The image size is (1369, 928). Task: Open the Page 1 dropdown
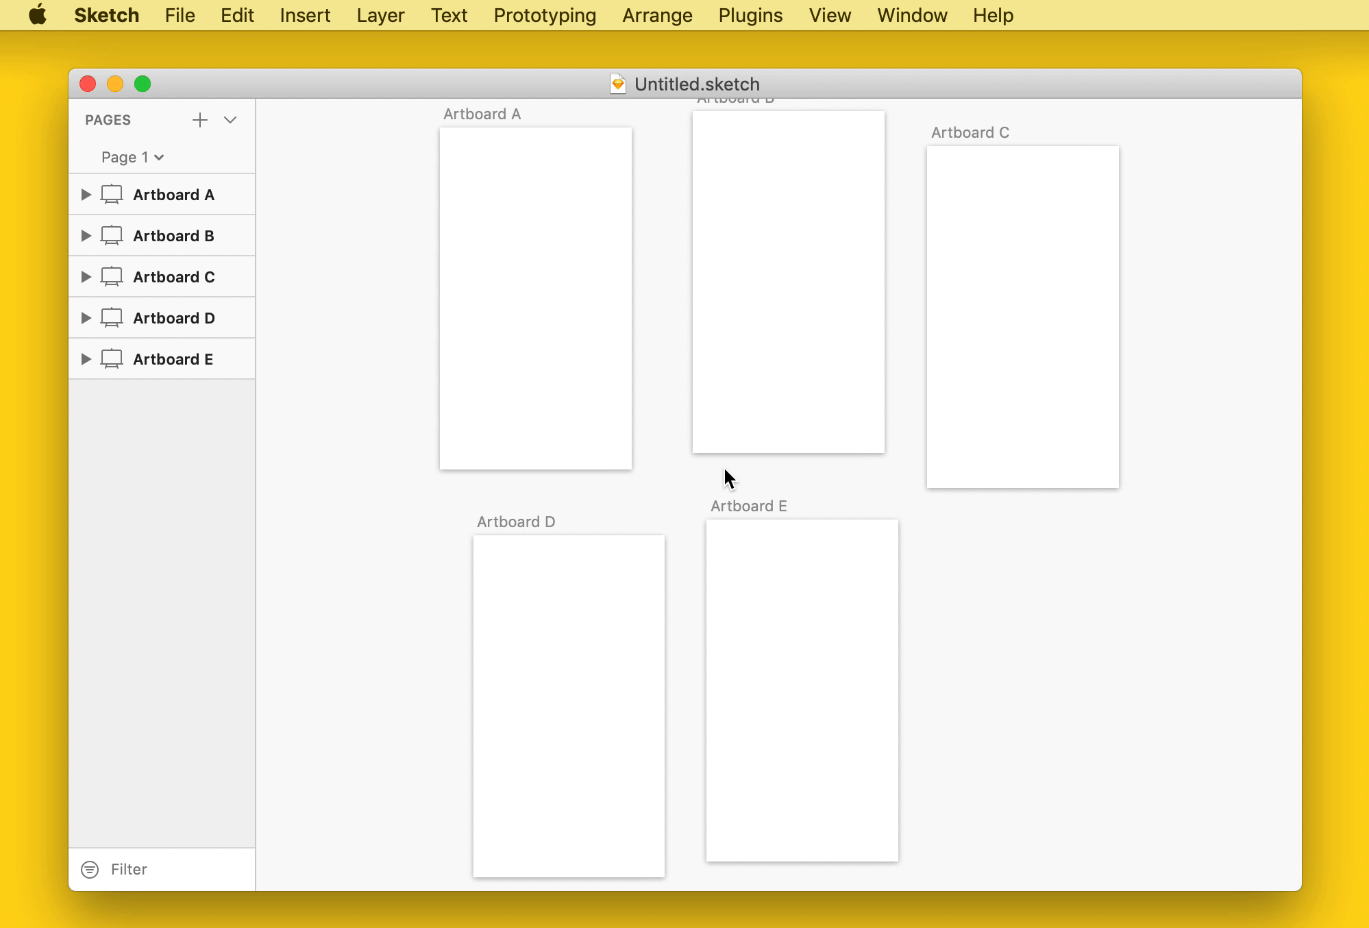pyautogui.click(x=133, y=158)
